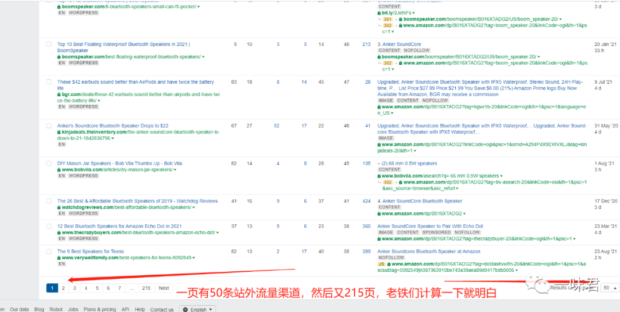The height and width of the screenshot is (312, 620).
Task: Open These $42 earbuds sound better article title
Action: coord(135,85)
